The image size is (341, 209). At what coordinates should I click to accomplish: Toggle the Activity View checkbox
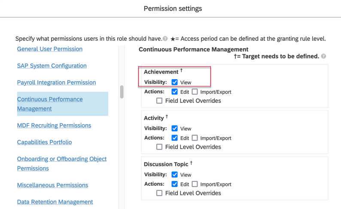[x=174, y=128]
